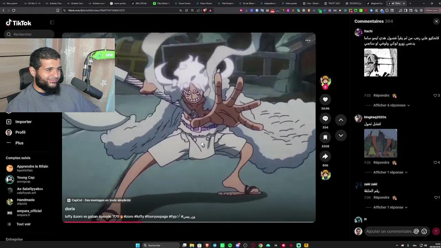Follow dorix with the red plus badge
441x248 pixels.
[325, 87]
